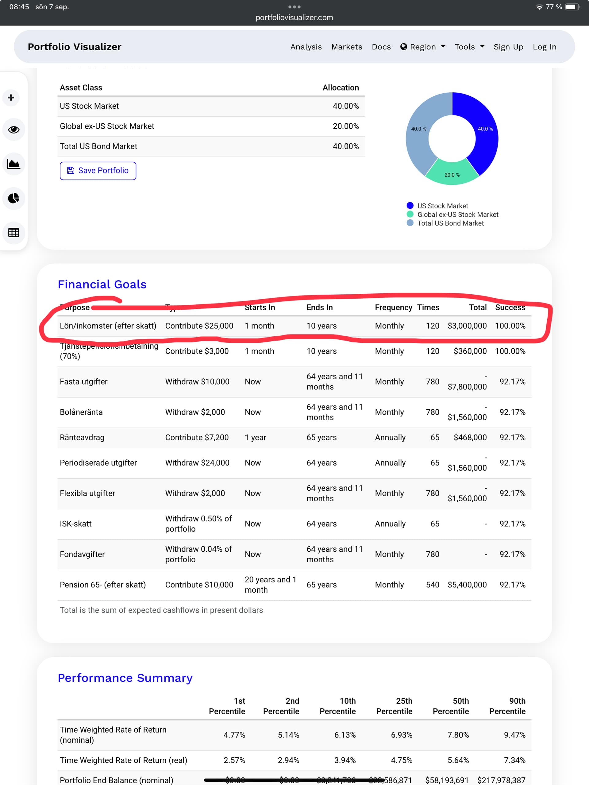Tap the three dots above URL
589x786 pixels.
pos(294,7)
